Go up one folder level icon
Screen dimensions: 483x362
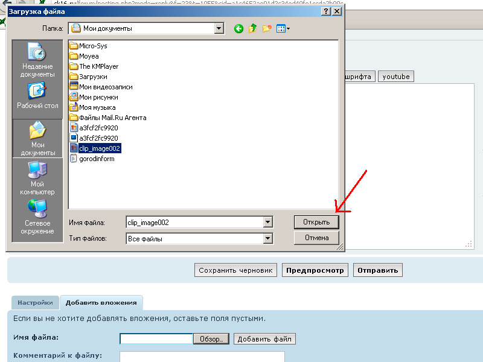[x=253, y=28]
